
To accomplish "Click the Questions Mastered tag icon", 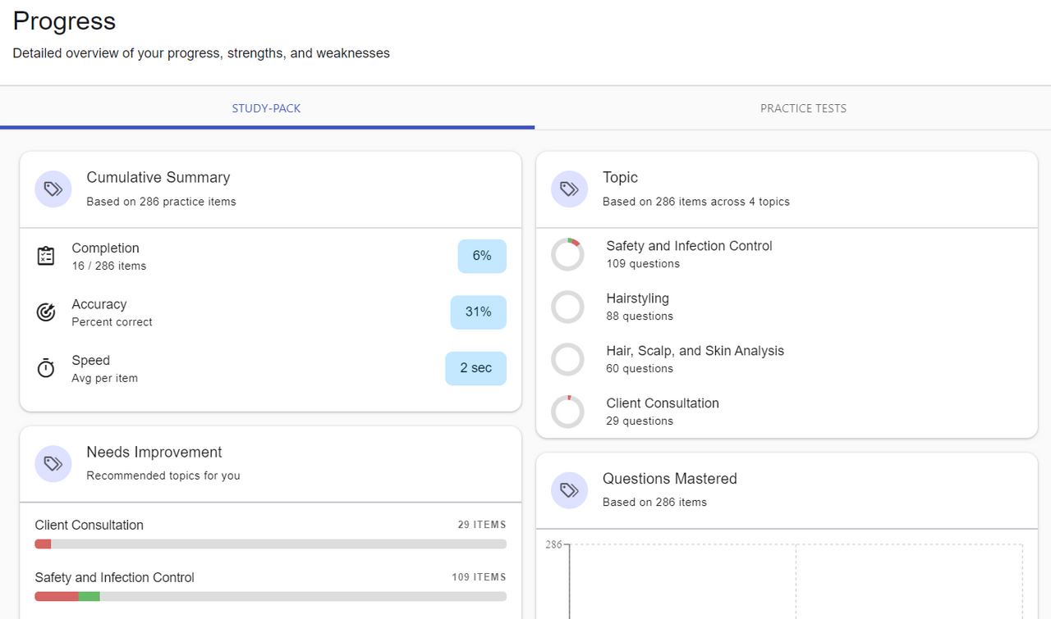I will click(569, 490).
